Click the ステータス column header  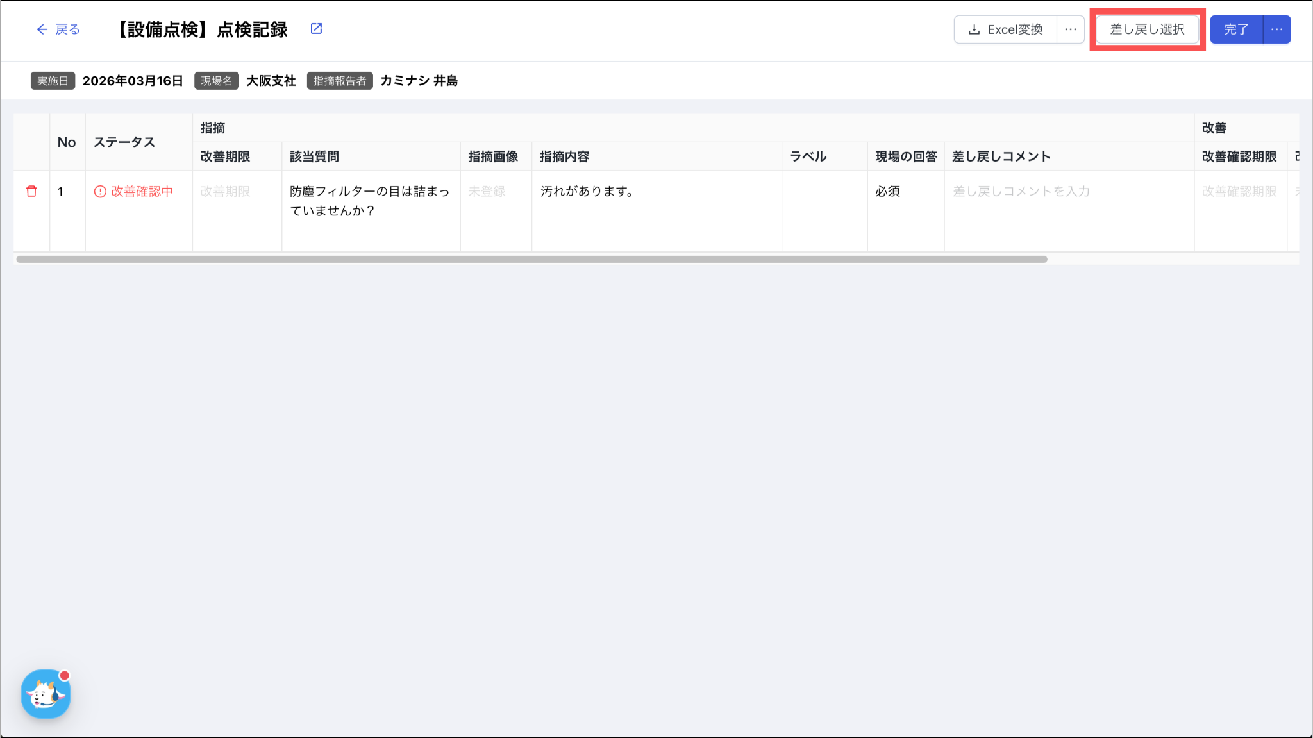[124, 142]
